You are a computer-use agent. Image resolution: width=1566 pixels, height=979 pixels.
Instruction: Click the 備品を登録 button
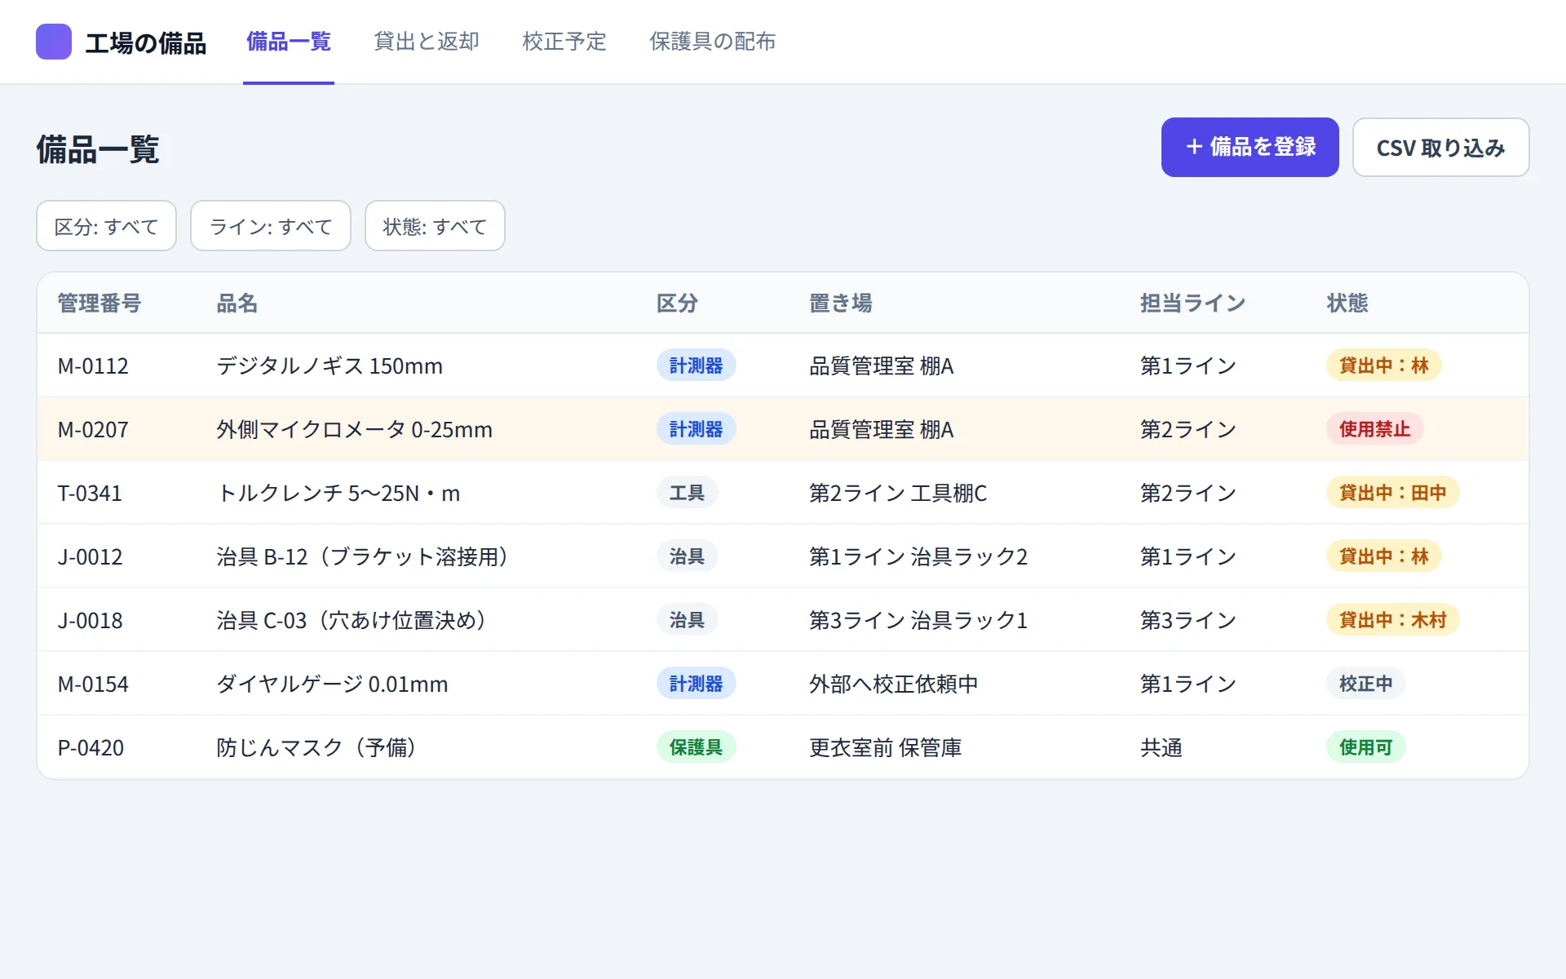click(x=1250, y=147)
